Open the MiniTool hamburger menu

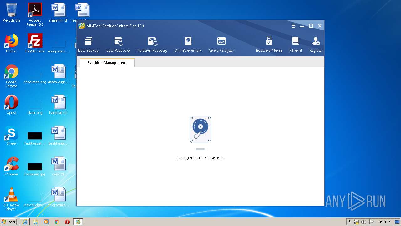294,26
